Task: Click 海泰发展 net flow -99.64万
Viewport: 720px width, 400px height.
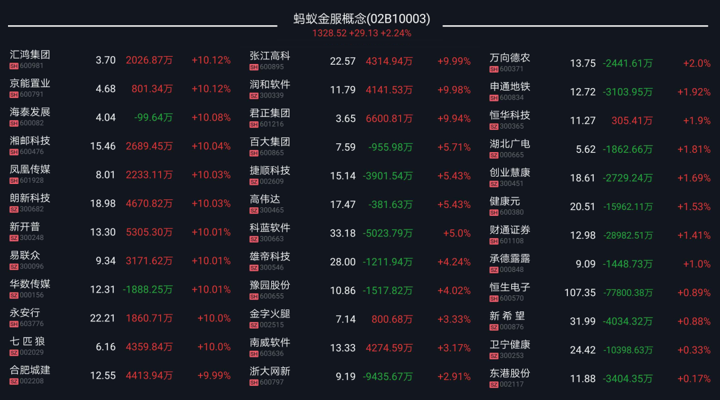Action: pyautogui.click(x=153, y=117)
